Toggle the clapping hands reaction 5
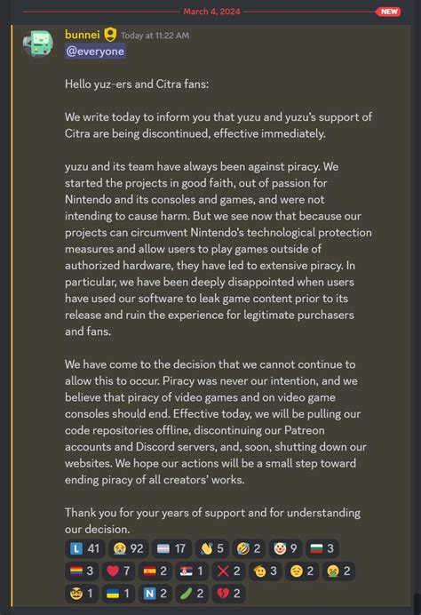Image resolution: width=421 pixels, height=615 pixels. click(212, 548)
